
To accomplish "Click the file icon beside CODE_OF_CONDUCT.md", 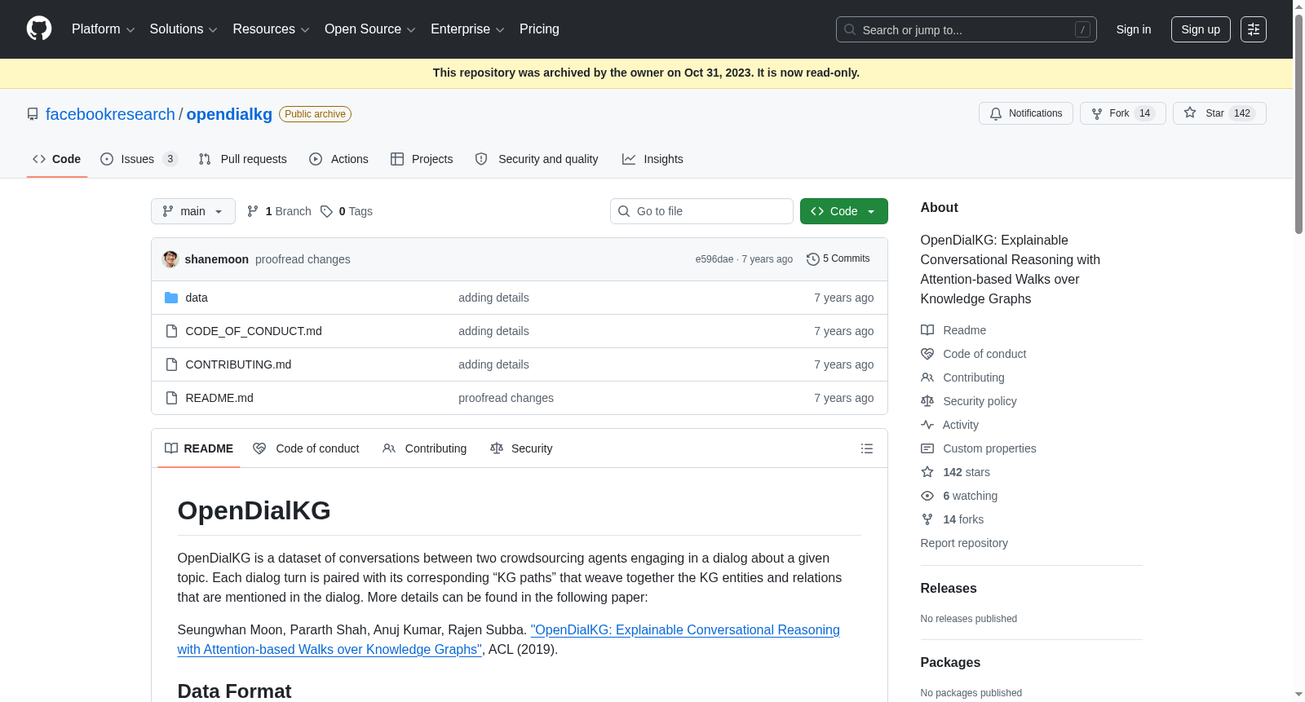I will pyautogui.click(x=171, y=331).
